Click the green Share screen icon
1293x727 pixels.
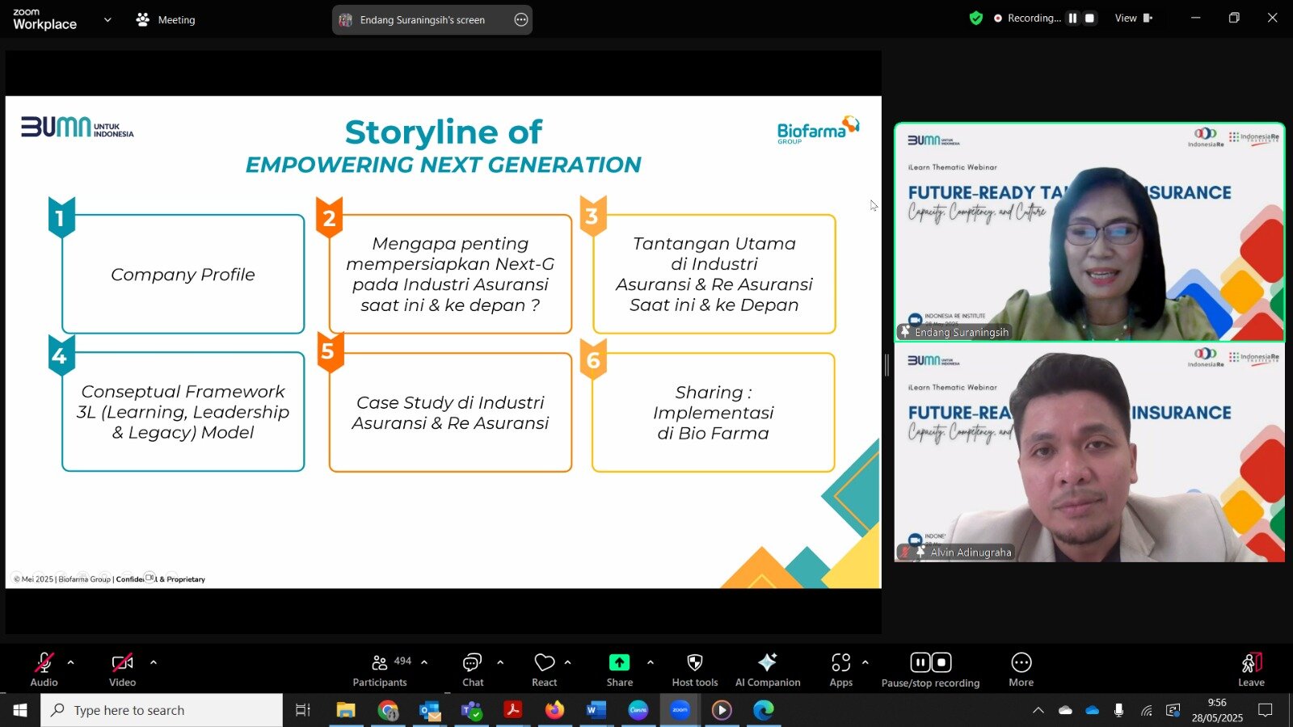(x=619, y=662)
